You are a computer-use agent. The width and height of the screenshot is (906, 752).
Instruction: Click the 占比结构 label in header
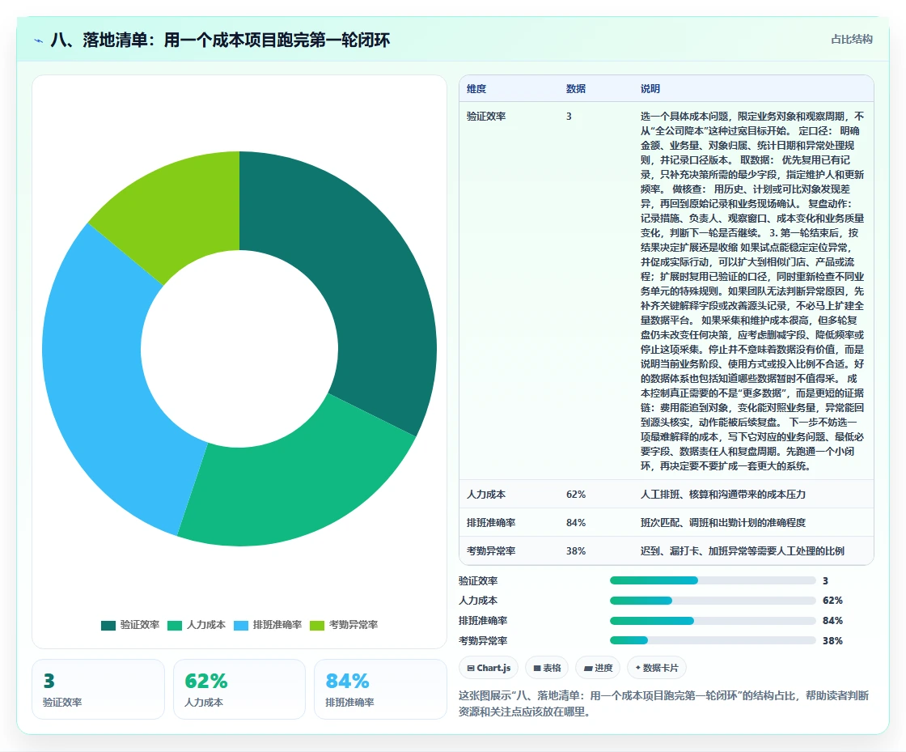point(851,39)
